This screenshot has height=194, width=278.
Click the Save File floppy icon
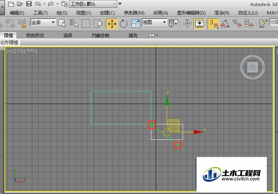click(29, 4)
